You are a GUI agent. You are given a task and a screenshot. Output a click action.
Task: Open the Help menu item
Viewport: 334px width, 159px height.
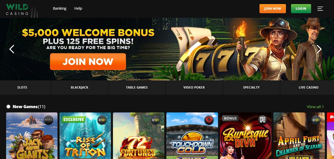click(78, 8)
